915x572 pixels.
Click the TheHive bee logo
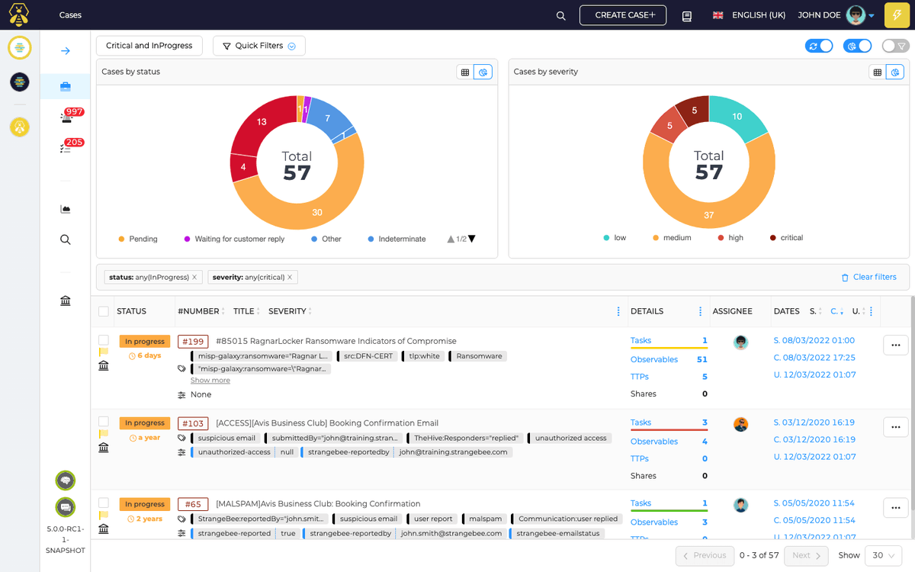[x=20, y=14]
